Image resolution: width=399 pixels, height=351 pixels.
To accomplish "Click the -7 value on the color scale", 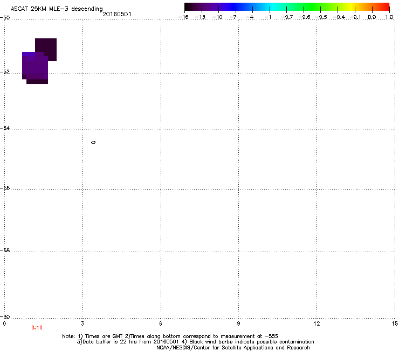I will point(233,17).
